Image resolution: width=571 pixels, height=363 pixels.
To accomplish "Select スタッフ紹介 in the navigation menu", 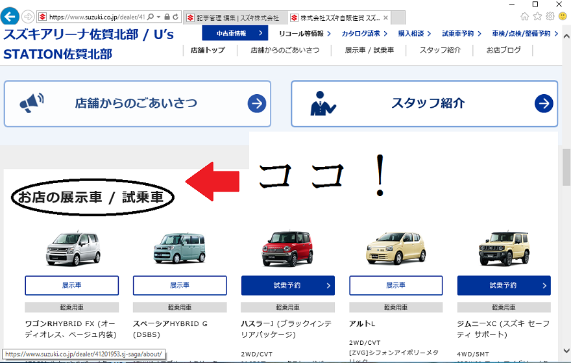I will (440, 50).
